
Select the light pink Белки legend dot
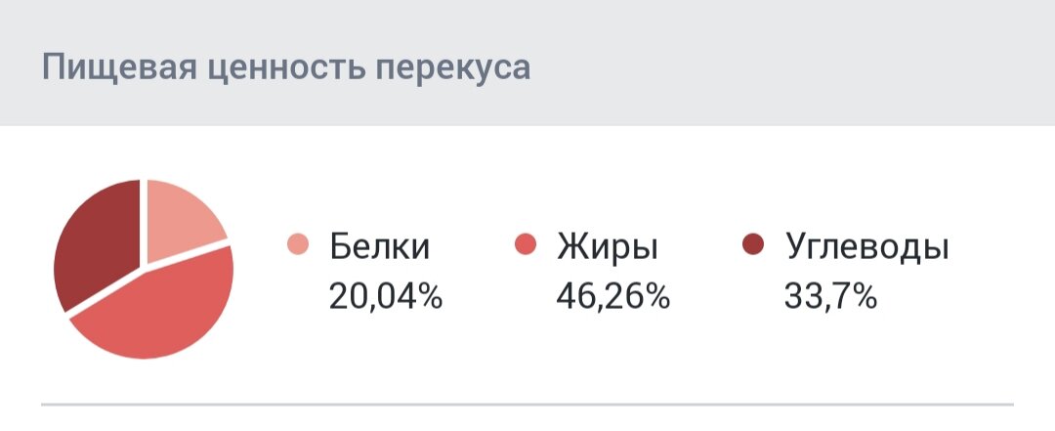(297, 244)
